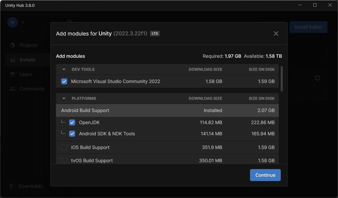Enable iOS Build Support checkbox
Image resolution: width=338 pixels, height=198 pixels.
64,148
